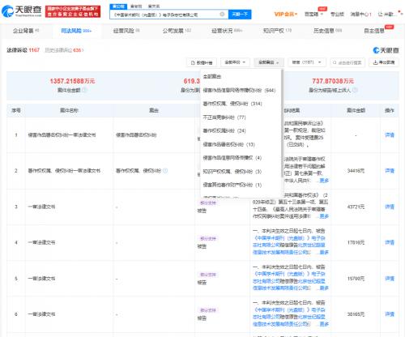This screenshot has height=337, width=405.
Task: Go to the 公司发展 tab
Action: tap(177, 31)
